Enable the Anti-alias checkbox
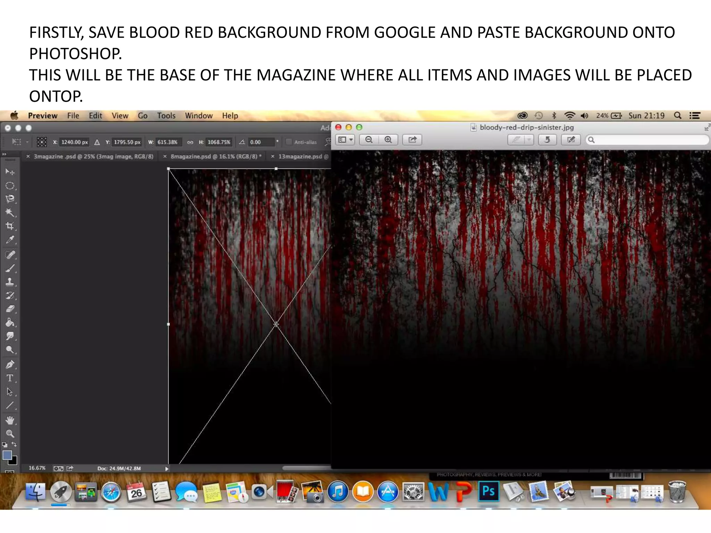This screenshot has height=533, width=711. click(x=288, y=142)
